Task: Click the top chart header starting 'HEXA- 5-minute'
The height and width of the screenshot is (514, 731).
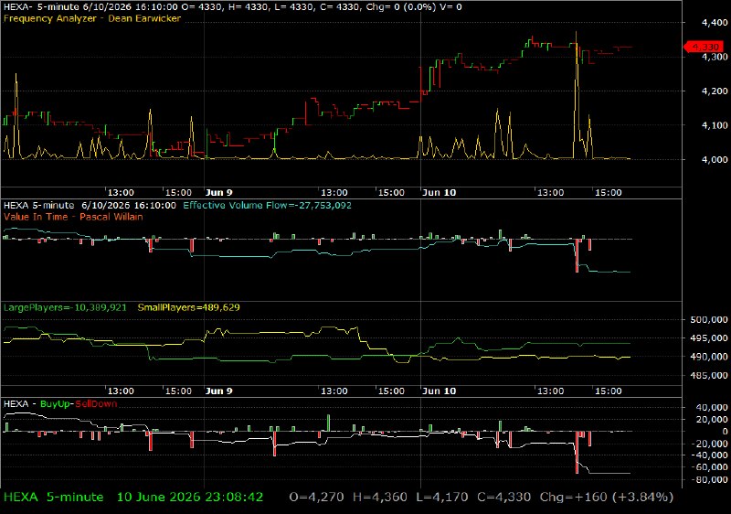Action: click(x=233, y=7)
